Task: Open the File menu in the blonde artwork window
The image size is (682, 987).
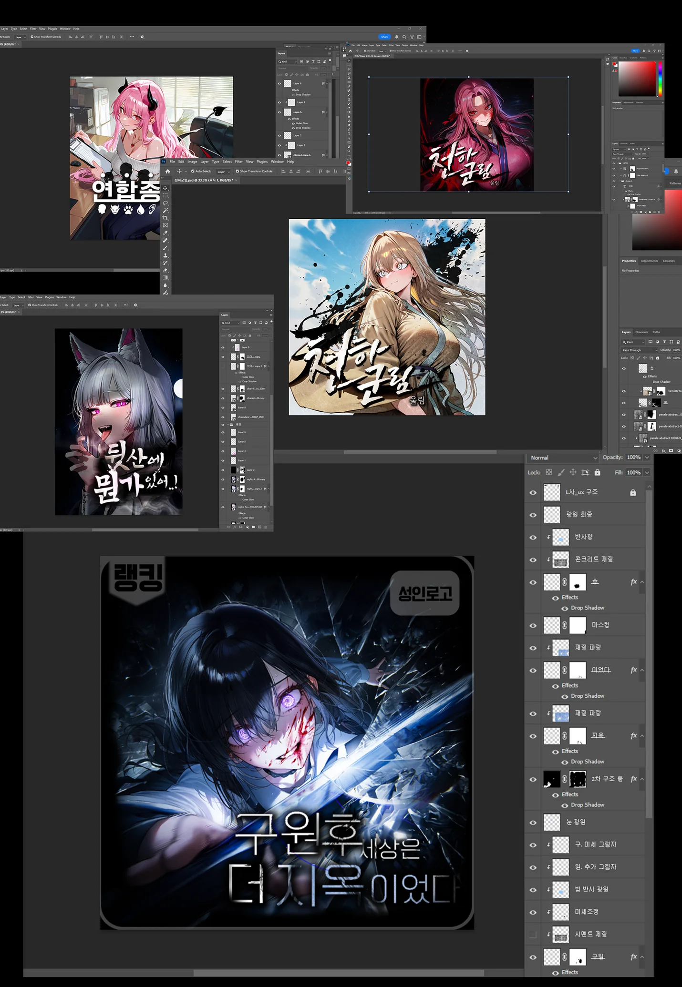Action: click(x=173, y=162)
